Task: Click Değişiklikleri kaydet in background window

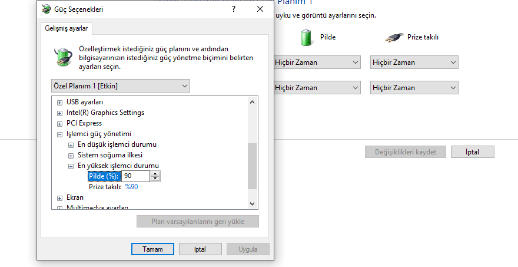Action: tap(406, 152)
